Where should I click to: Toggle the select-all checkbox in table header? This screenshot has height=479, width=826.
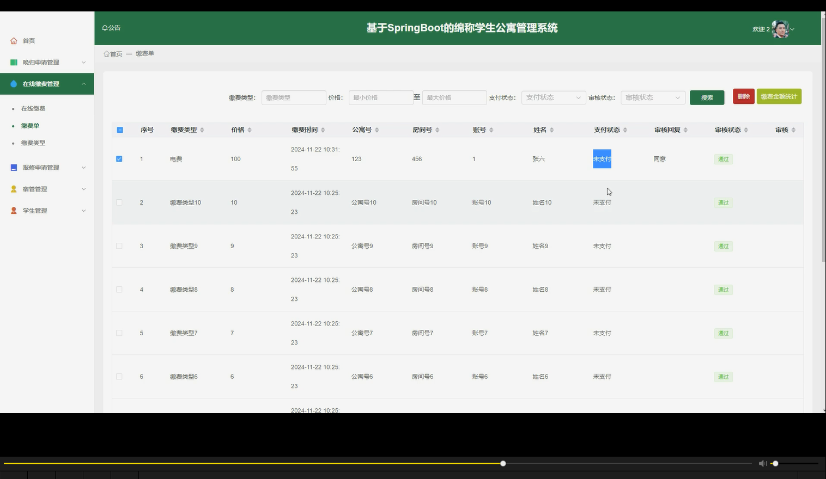click(119, 130)
